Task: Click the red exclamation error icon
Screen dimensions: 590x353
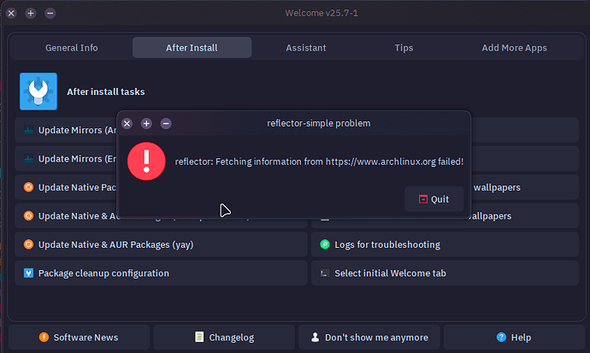Action: tap(146, 161)
